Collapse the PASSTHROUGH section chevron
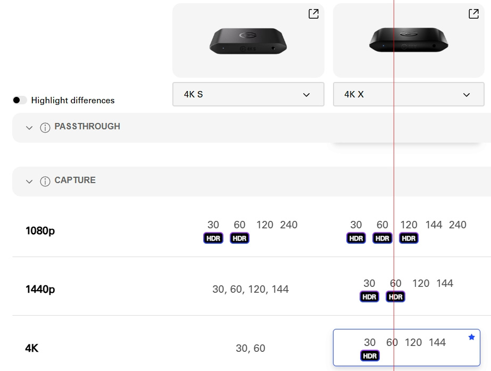Screen dimensions: 491x371 (x=29, y=128)
